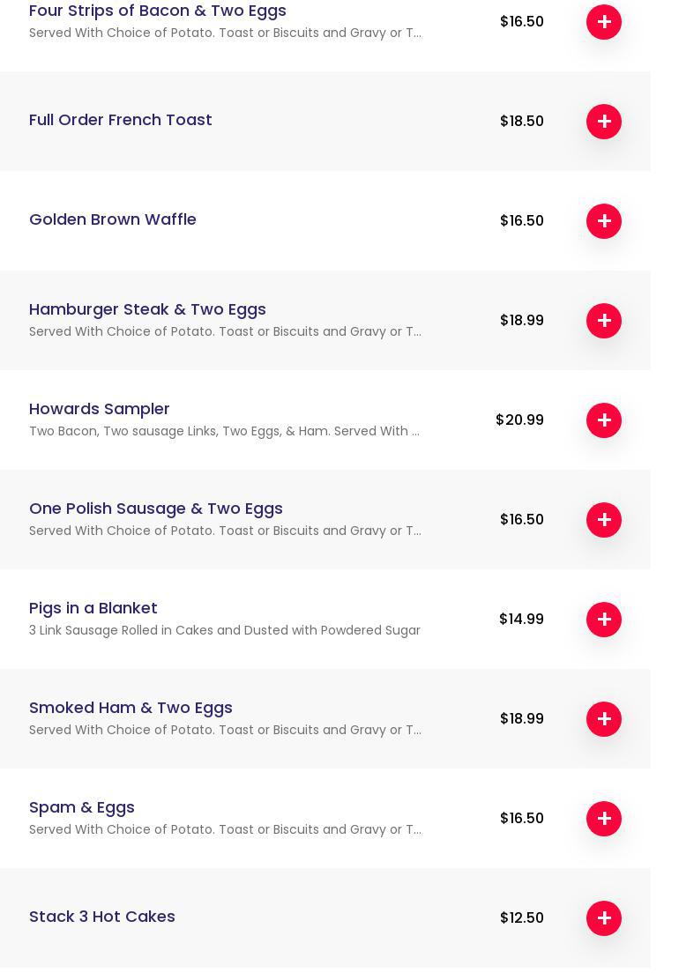
Task: Tap plus button for Pigs in a Blanket
Action: point(604,620)
